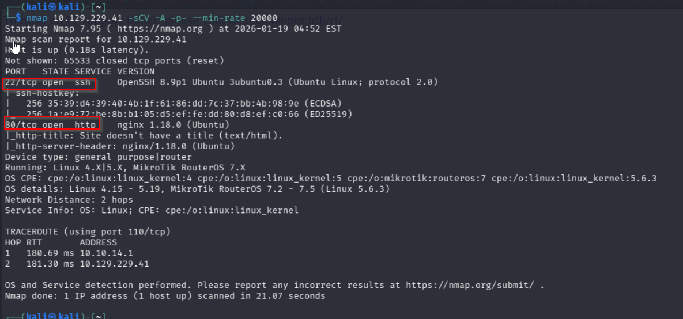Open the https://nmap.org/submit/ report link
683x319 pixels.
(x=472, y=285)
